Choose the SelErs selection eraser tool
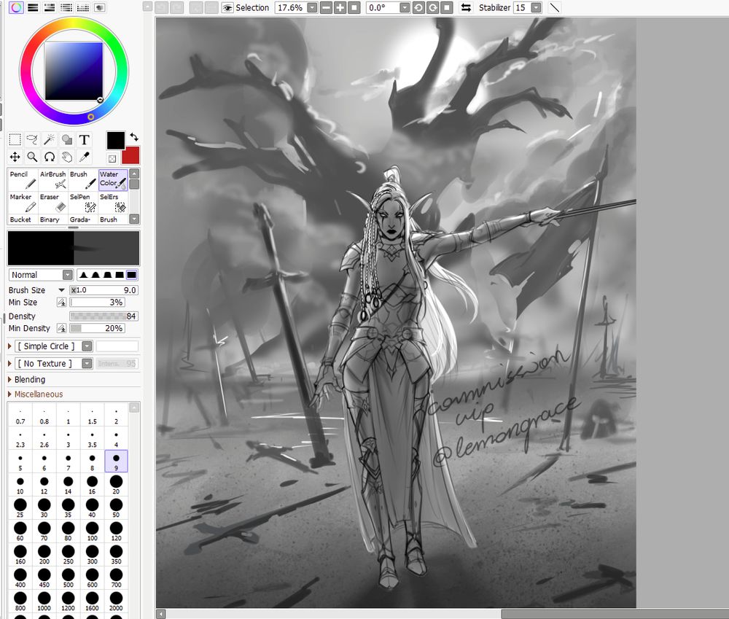The height and width of the screenshot is (619, 729). (x=113, y=202)
